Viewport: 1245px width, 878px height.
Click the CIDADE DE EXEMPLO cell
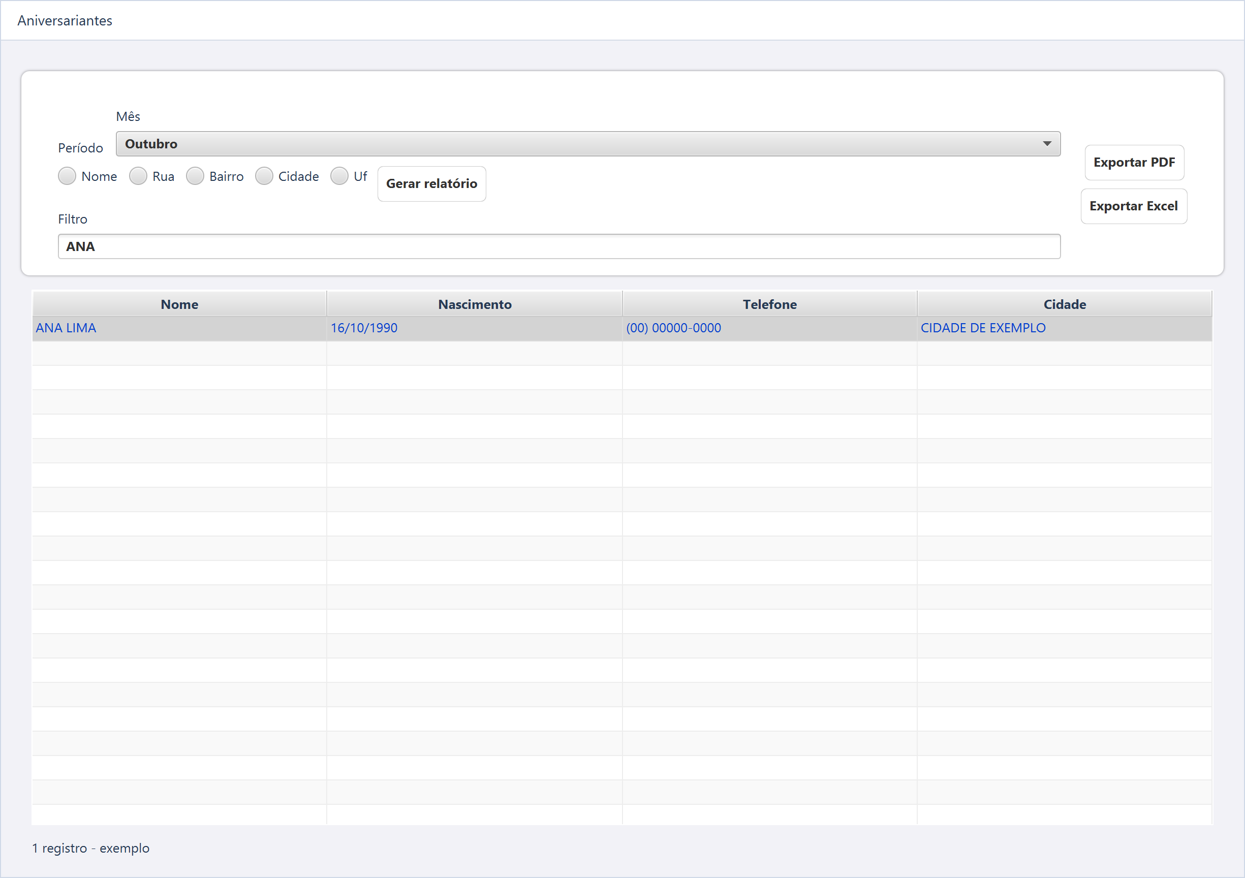click(x=1065, y=329)
